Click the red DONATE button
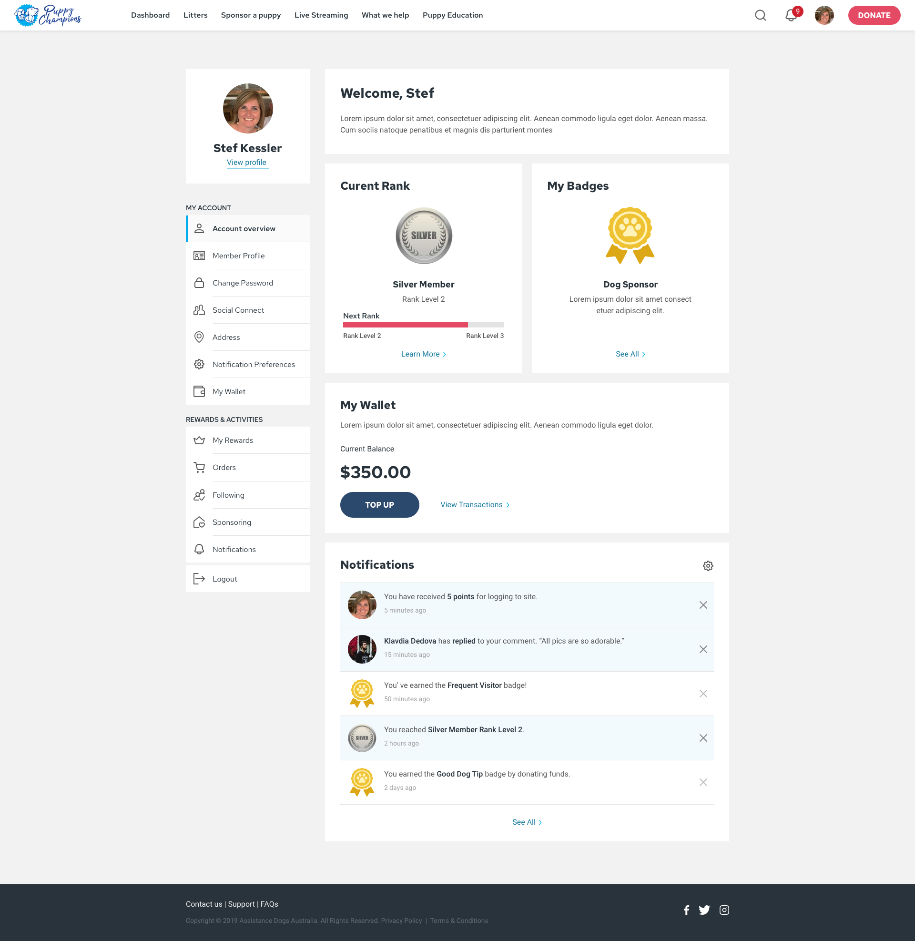This screenshot has width=915, height=941. [x=874, y=15]
